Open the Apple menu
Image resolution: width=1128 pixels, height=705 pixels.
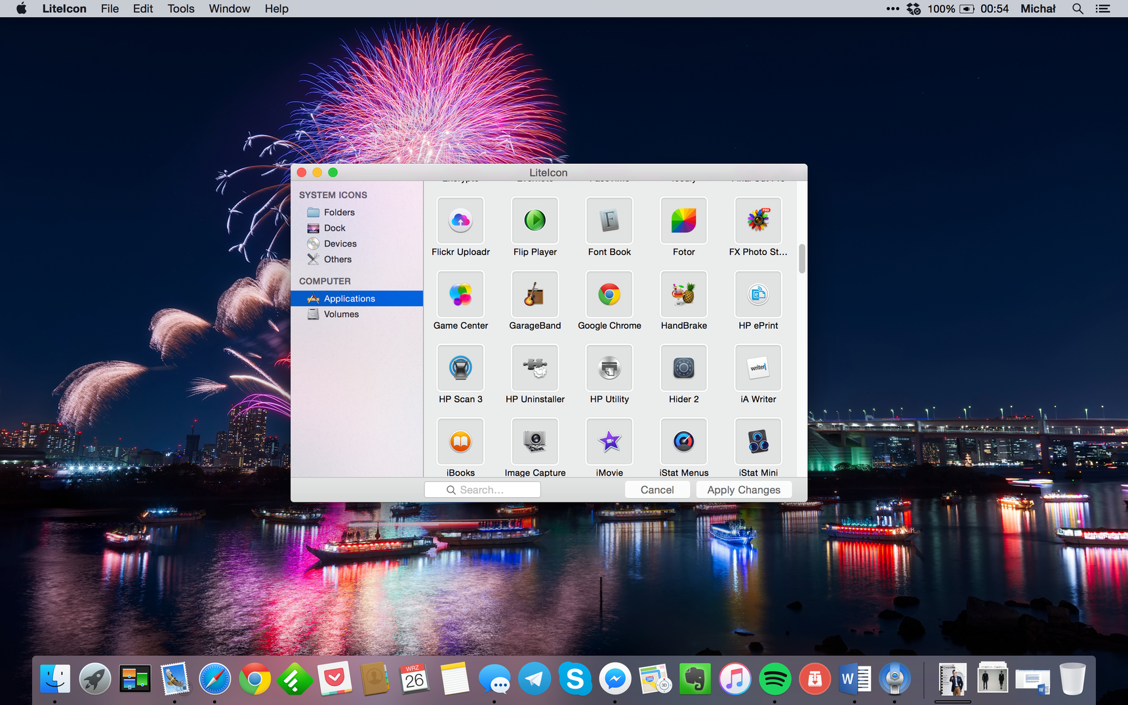coord(22,9)
